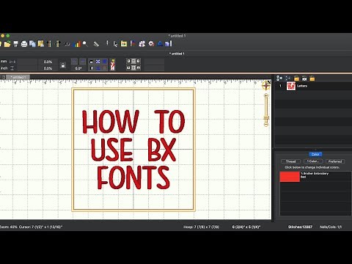352x264 pixels.
Task: Click the save disk toolbar icon
Action: click(15, 44)
